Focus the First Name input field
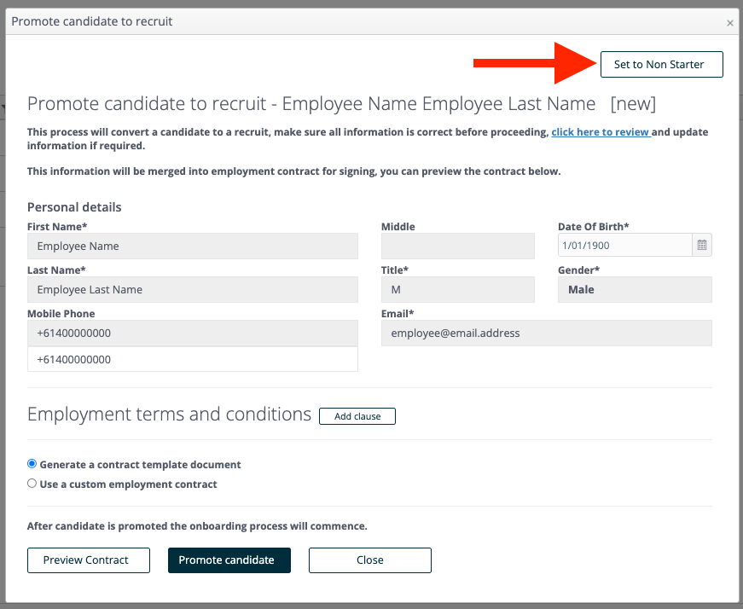 [x=193, y=246]
